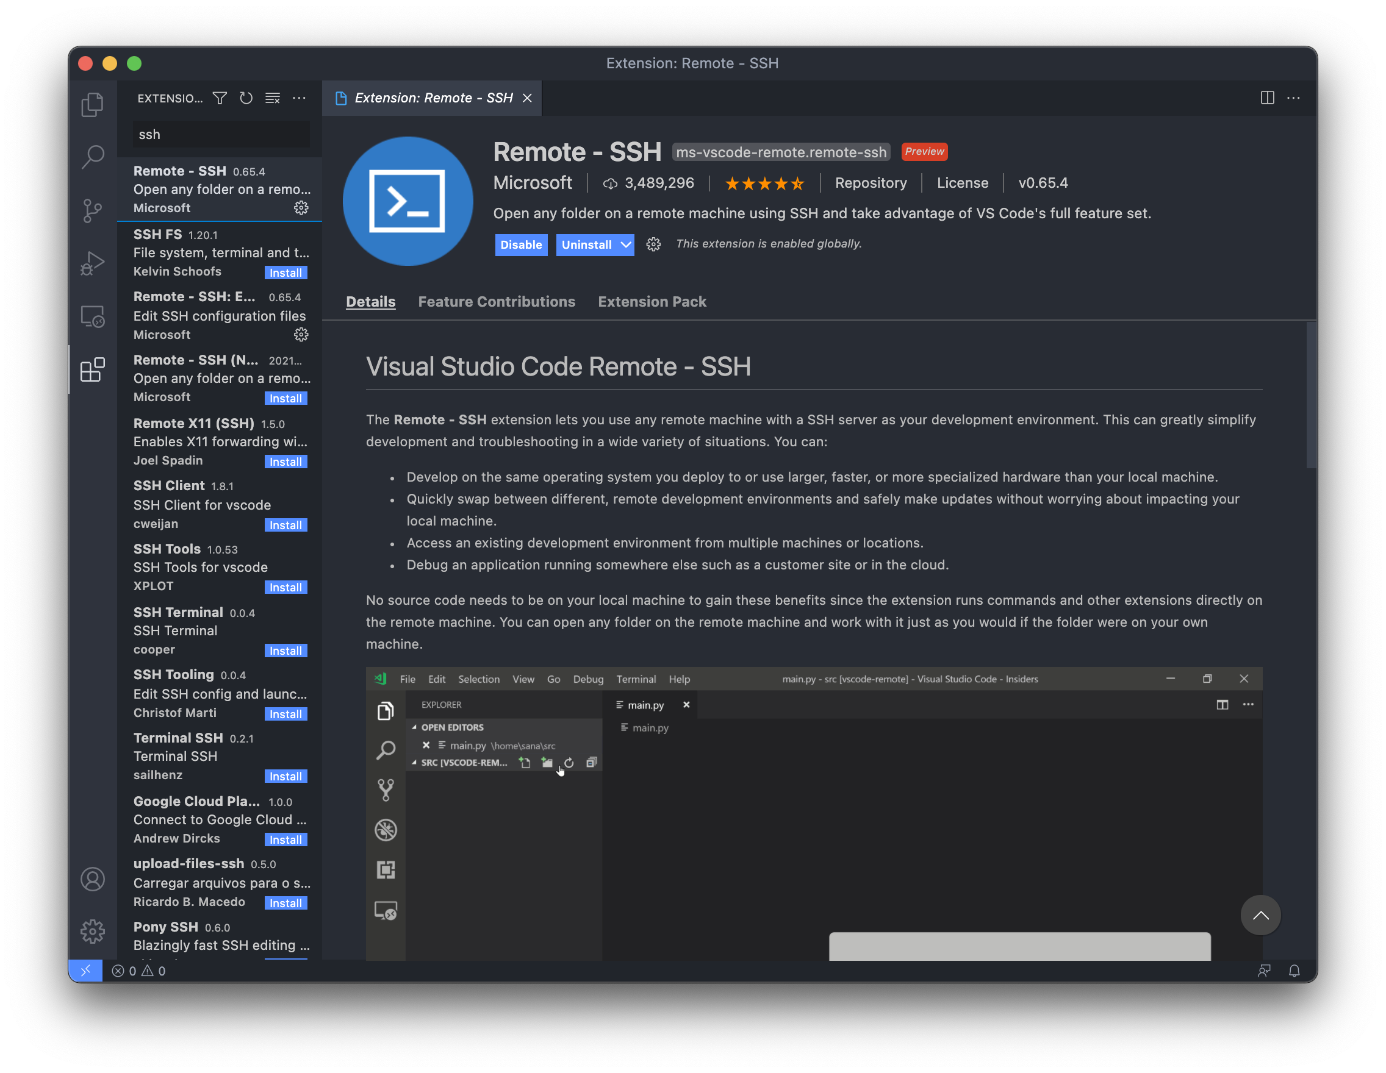Open notifications bell in status bar

[x=1294, y=970]
